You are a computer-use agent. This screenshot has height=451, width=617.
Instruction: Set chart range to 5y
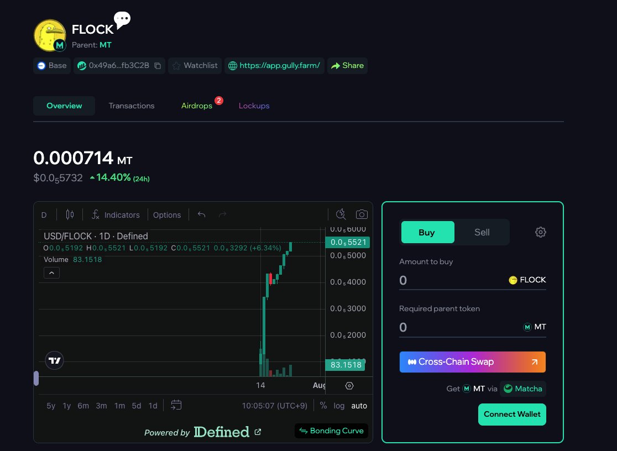click(51, 406)
